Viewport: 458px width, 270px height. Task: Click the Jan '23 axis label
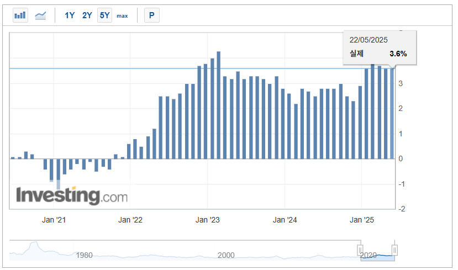point(207,220)
